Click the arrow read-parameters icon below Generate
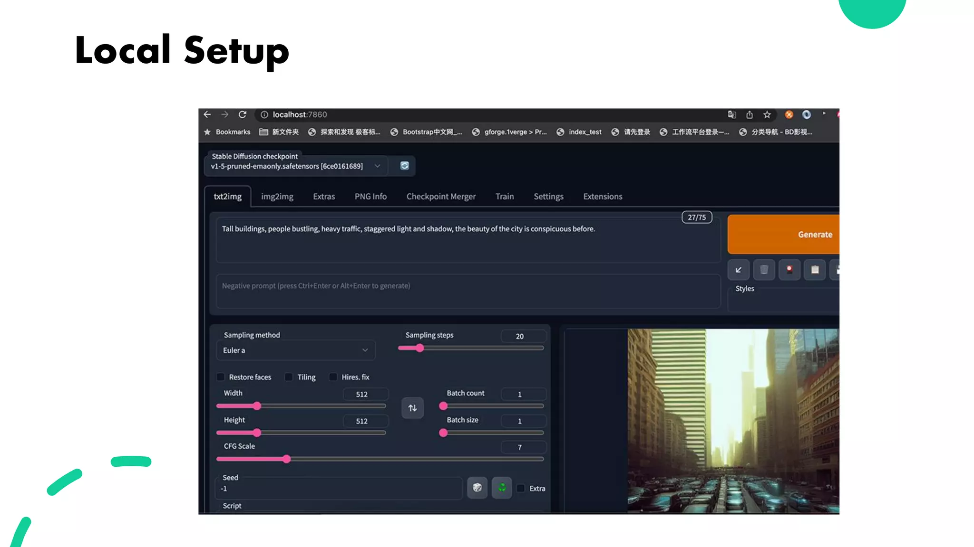The height and width of the screenshot is (547, 974). (739, 270)
